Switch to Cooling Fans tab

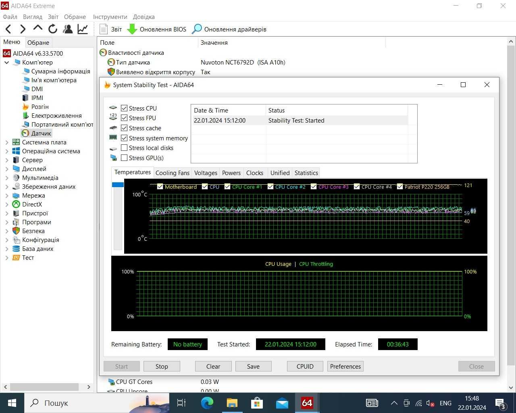coord(173,173)
